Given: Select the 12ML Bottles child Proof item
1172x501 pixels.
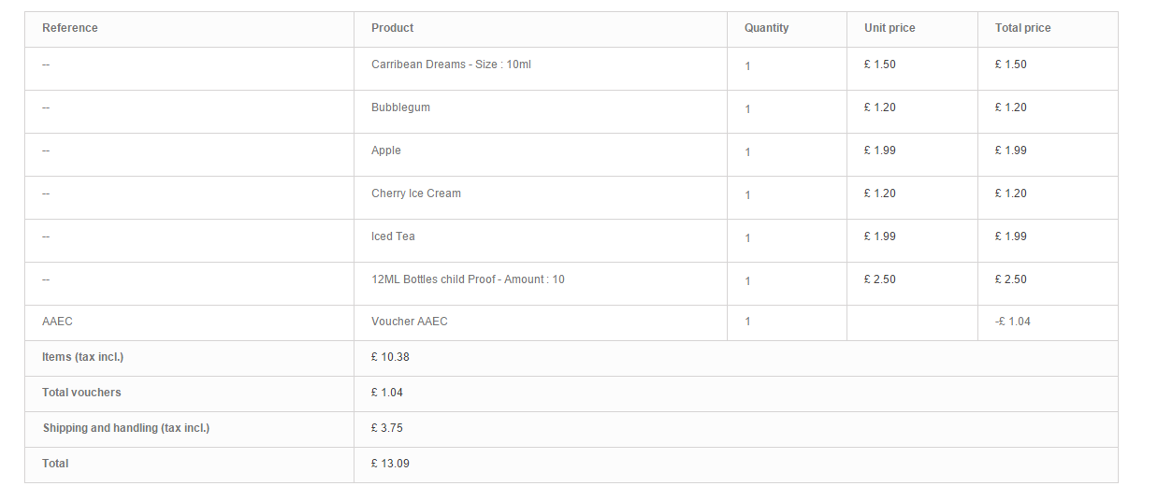Looking at the screenshot, I should (x=468, y=279).
